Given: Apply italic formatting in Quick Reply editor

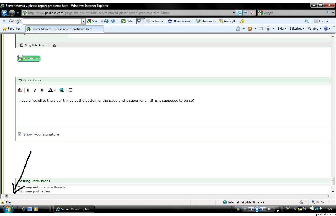Looking at the screenshot, I should tap(35, 90).
